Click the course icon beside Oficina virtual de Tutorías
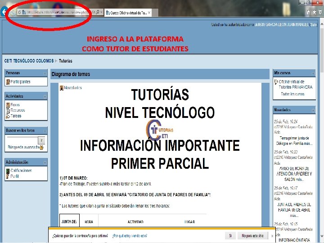324x243 pixels. point(276,82)
